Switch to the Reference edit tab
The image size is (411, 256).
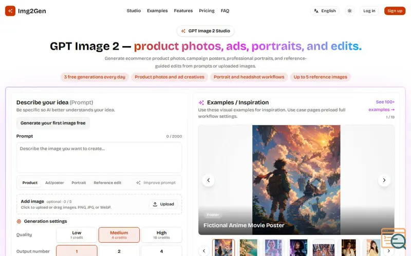107,183
